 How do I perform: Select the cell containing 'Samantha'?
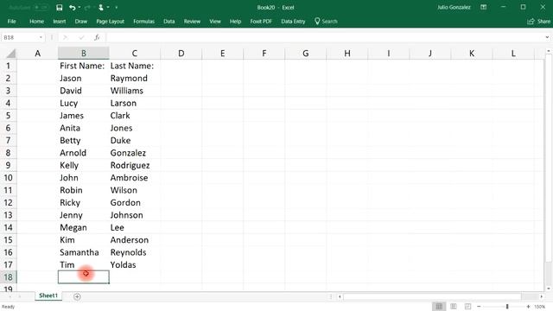pos(84,252)
